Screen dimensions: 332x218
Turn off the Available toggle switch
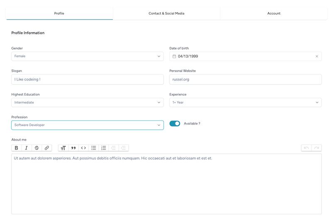click(175, 123)
